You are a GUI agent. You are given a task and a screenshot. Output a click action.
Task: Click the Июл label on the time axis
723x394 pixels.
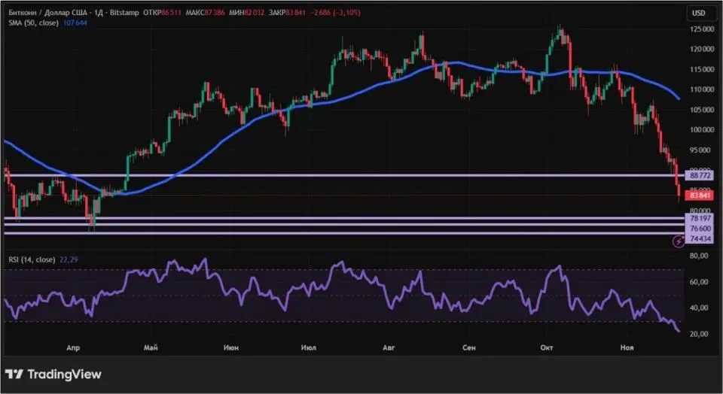tap(308, 348)
